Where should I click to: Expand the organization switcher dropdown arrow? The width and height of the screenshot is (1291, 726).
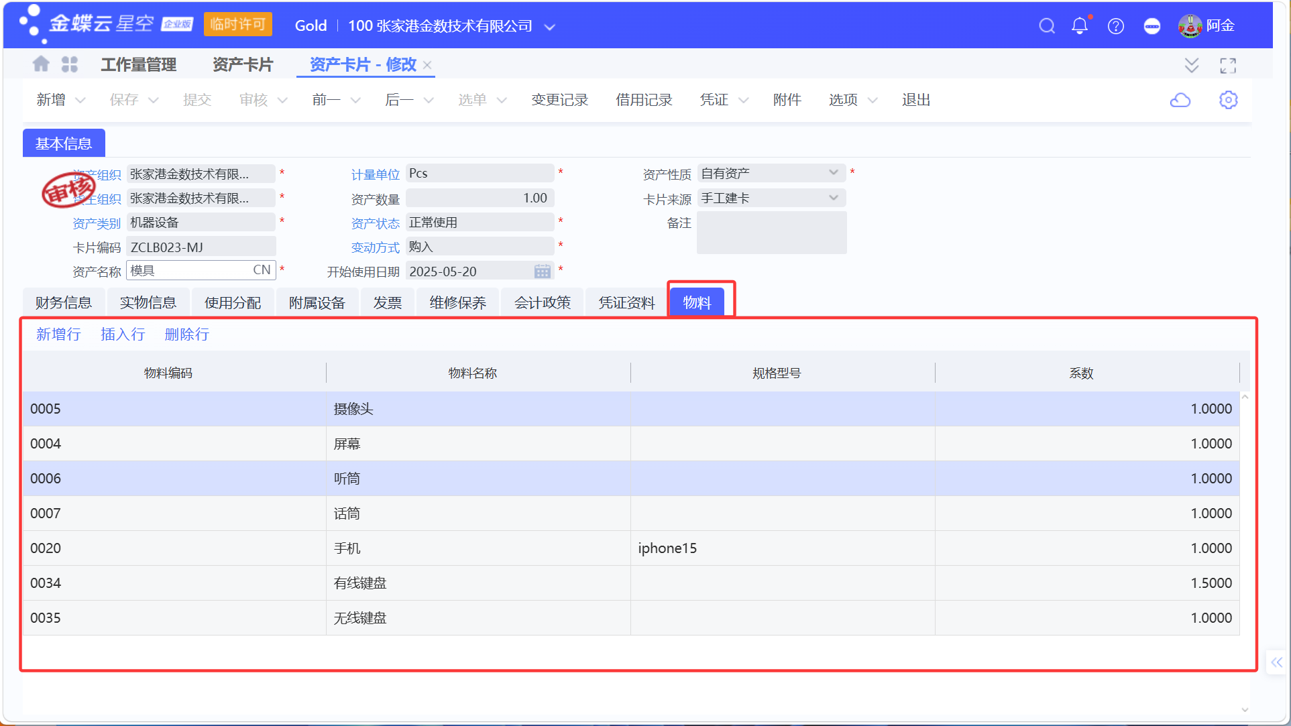pos(550,27)
